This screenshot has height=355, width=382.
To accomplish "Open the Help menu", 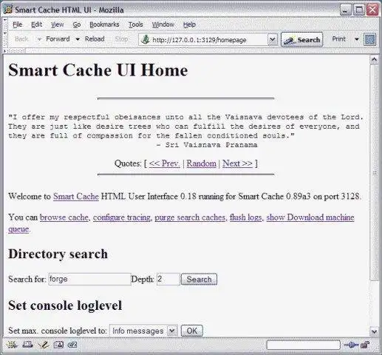I will [x=189, y=24].
